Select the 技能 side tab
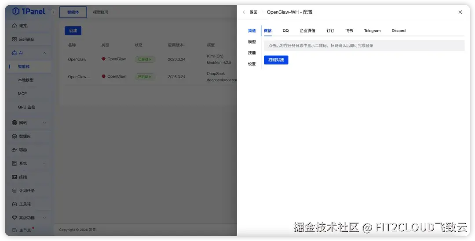The height and width of the screenshot is (241, 475). [x=252, y=53]
